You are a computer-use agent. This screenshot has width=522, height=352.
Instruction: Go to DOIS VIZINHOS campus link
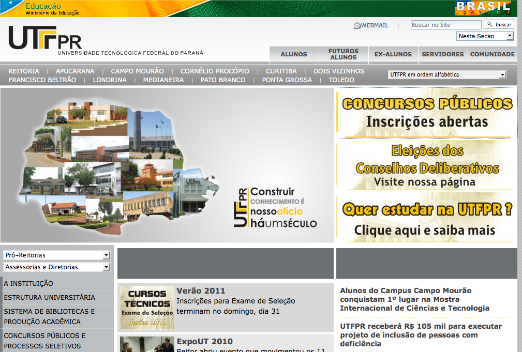pyautogui.click(x=338, y=71)
